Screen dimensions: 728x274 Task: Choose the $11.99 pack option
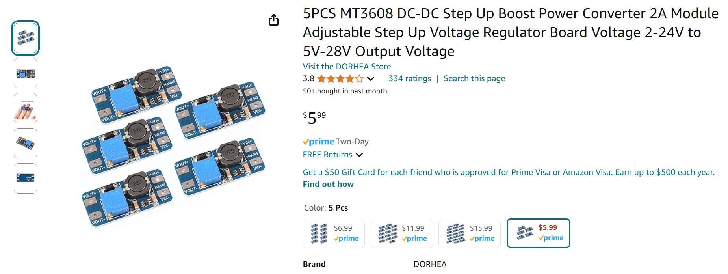point(402,234)
